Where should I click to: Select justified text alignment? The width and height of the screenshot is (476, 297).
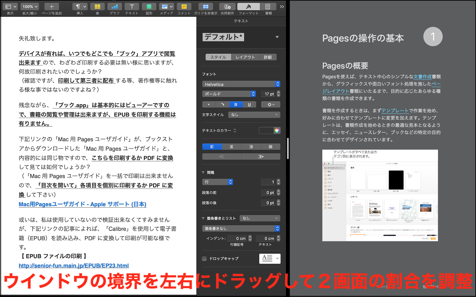270,147
